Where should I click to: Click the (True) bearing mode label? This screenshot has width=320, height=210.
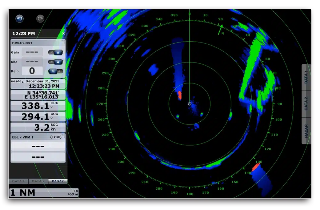click(x=56, y=137)
